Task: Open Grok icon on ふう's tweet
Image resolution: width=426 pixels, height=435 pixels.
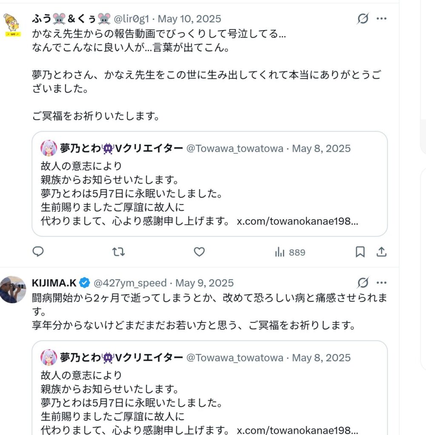Action: click(x=363, y=19)
